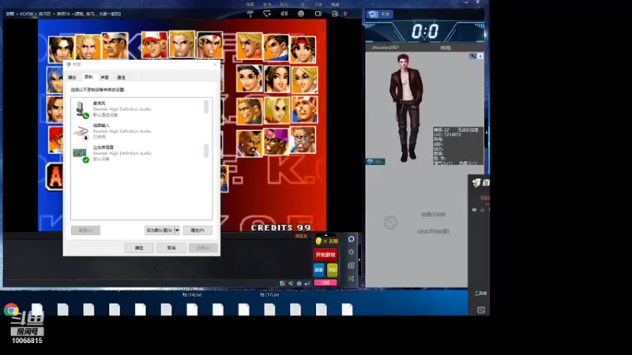Switch to the Sounds tab in Sound dialog
632x355 pixels.
point(104,77)
